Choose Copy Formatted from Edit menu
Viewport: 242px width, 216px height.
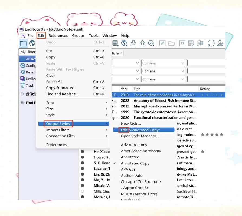(60, 88)
